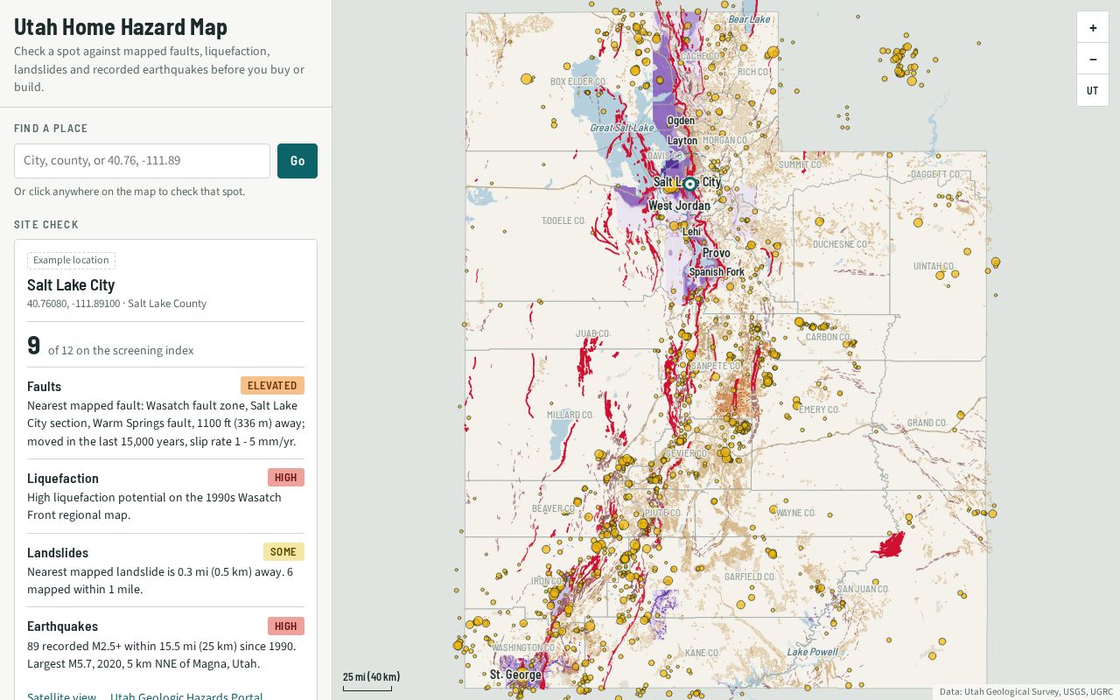
Task: Click the Tooele Co. county label
Action: point(563,220)
